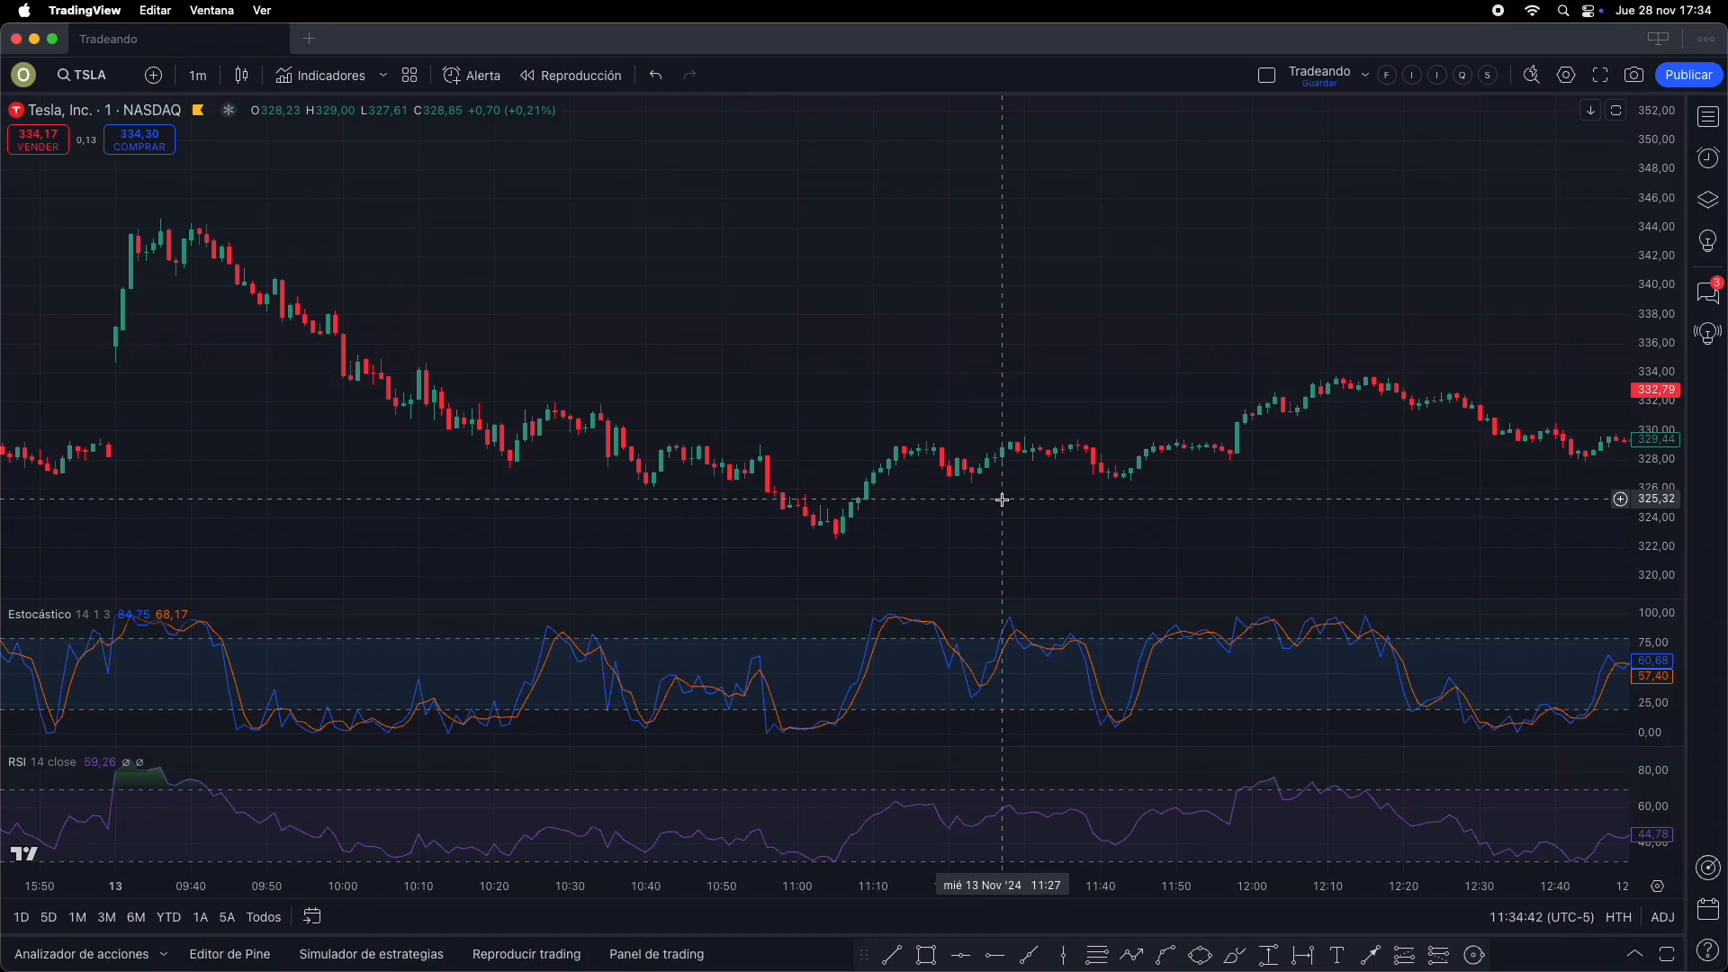
Task: Open chats with 3 notifications
Action: click(1708, 292)
